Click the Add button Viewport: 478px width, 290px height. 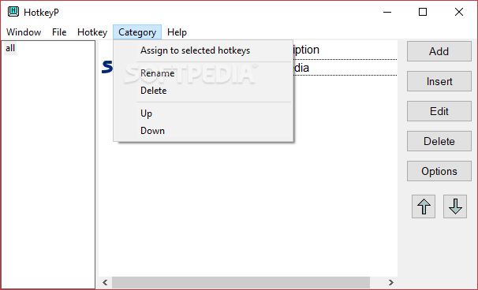coord(439,51)
